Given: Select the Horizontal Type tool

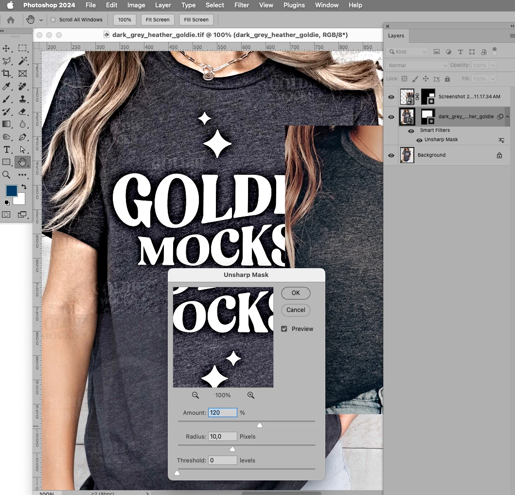Looking at the screenshot, I should click(6, 149).
